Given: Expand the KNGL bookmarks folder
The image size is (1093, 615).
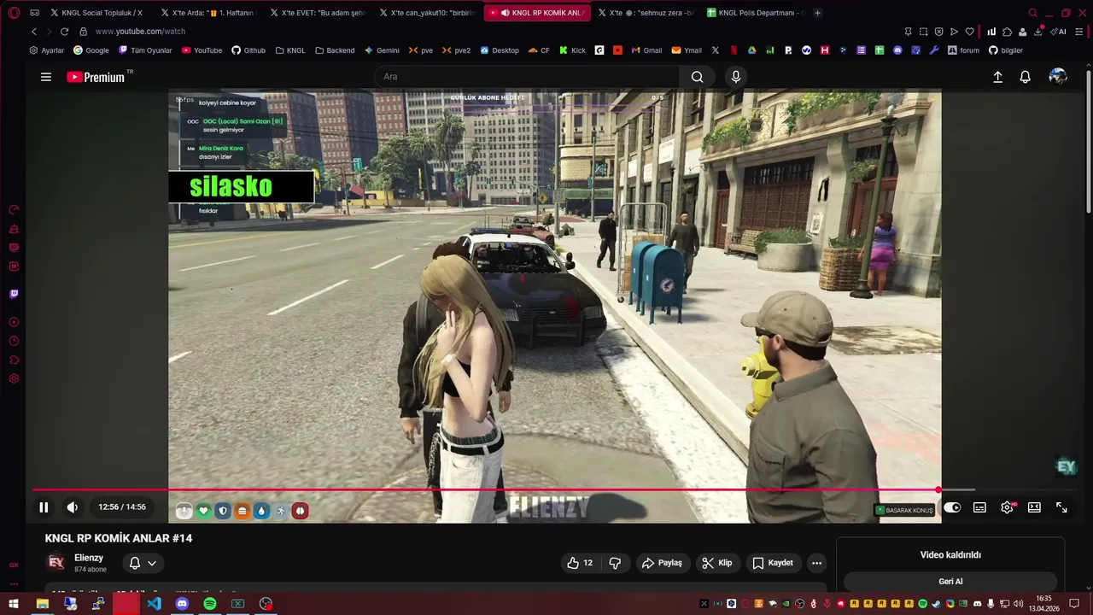Looking at the screenshot, I should [x=290, y=50].
